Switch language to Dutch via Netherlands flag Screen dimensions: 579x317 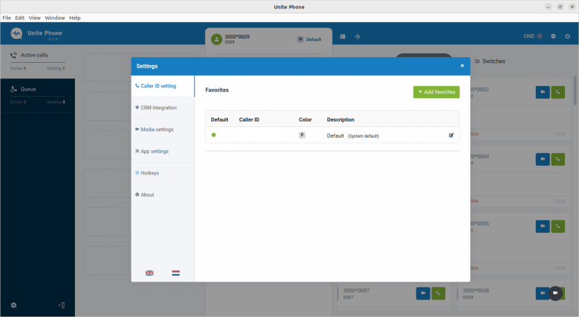[x=176, y=273]
